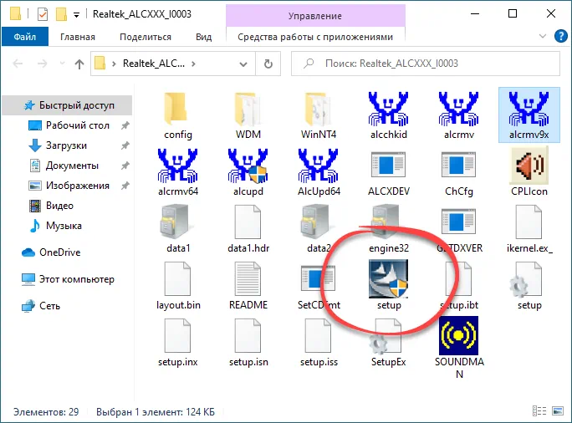Viewport: 572px width, 423px height.
Task: Select the layout.bin file
Action: click(177, 286)
